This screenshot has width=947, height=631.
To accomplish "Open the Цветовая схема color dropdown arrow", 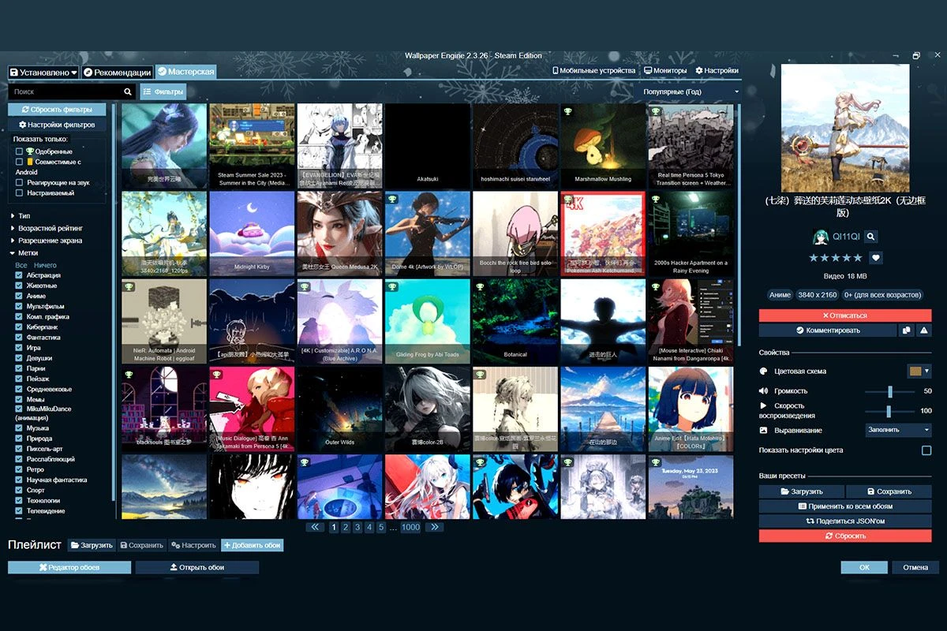I will [x=927, y=371].
